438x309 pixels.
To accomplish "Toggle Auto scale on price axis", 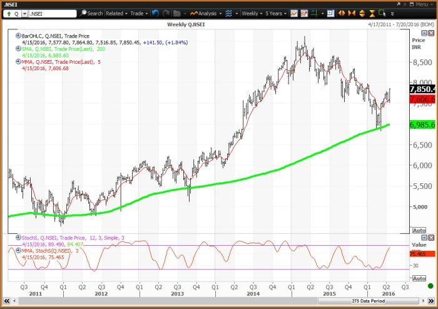I will [420, 231].
